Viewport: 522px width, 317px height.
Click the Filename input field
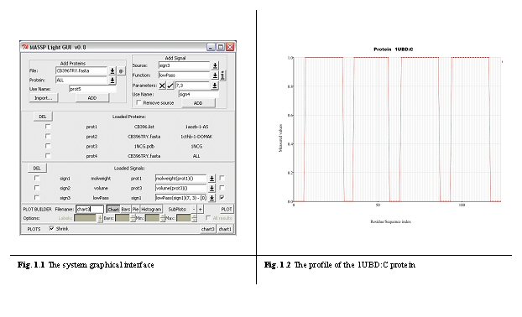pyautogui.click(x=90, y=209)
